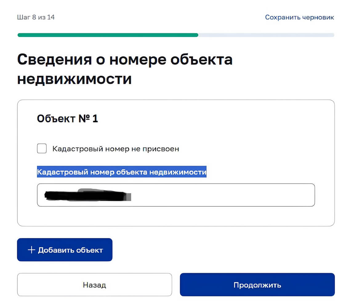Click the blue Продолжить button label

(257, 285)
